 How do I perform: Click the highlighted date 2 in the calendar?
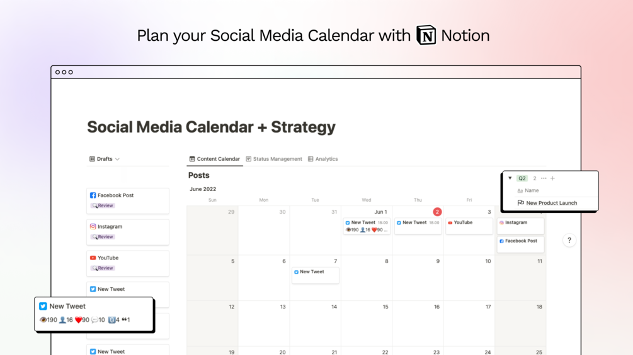pos(437,212)
